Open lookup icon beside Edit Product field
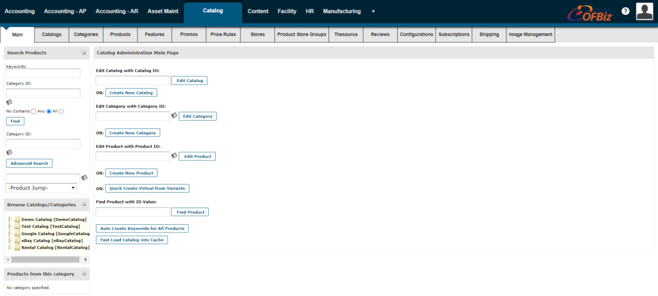This screenshot has height=296, width=658. tap(174, 155)
